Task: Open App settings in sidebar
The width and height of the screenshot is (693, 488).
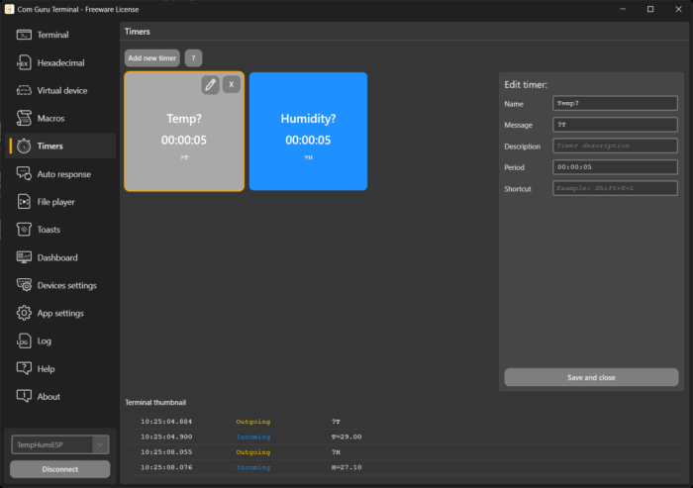Action: click(59, 313)
